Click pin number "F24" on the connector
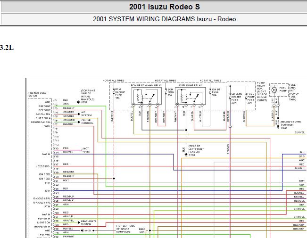 coord(57,193)
